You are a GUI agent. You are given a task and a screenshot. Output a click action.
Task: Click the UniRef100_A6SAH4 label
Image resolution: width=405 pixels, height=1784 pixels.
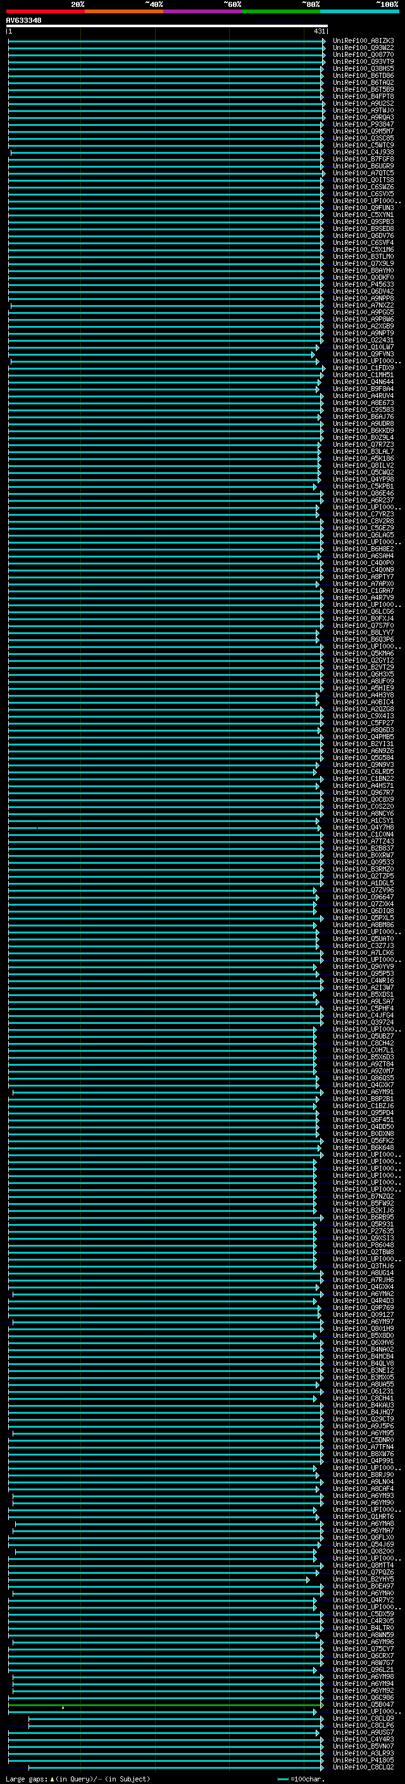tap(363, 556)
